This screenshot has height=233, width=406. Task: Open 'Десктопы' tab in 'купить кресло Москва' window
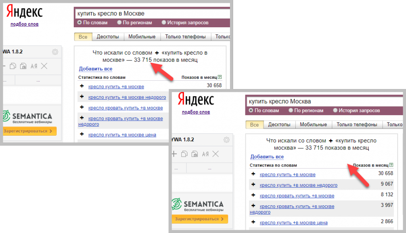click(x=279, y=125)
